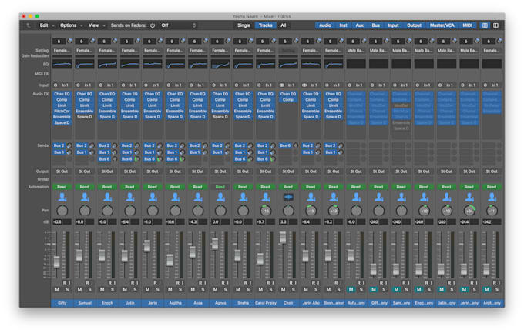Open the Setting menu on Choir channel

(288, 51)
